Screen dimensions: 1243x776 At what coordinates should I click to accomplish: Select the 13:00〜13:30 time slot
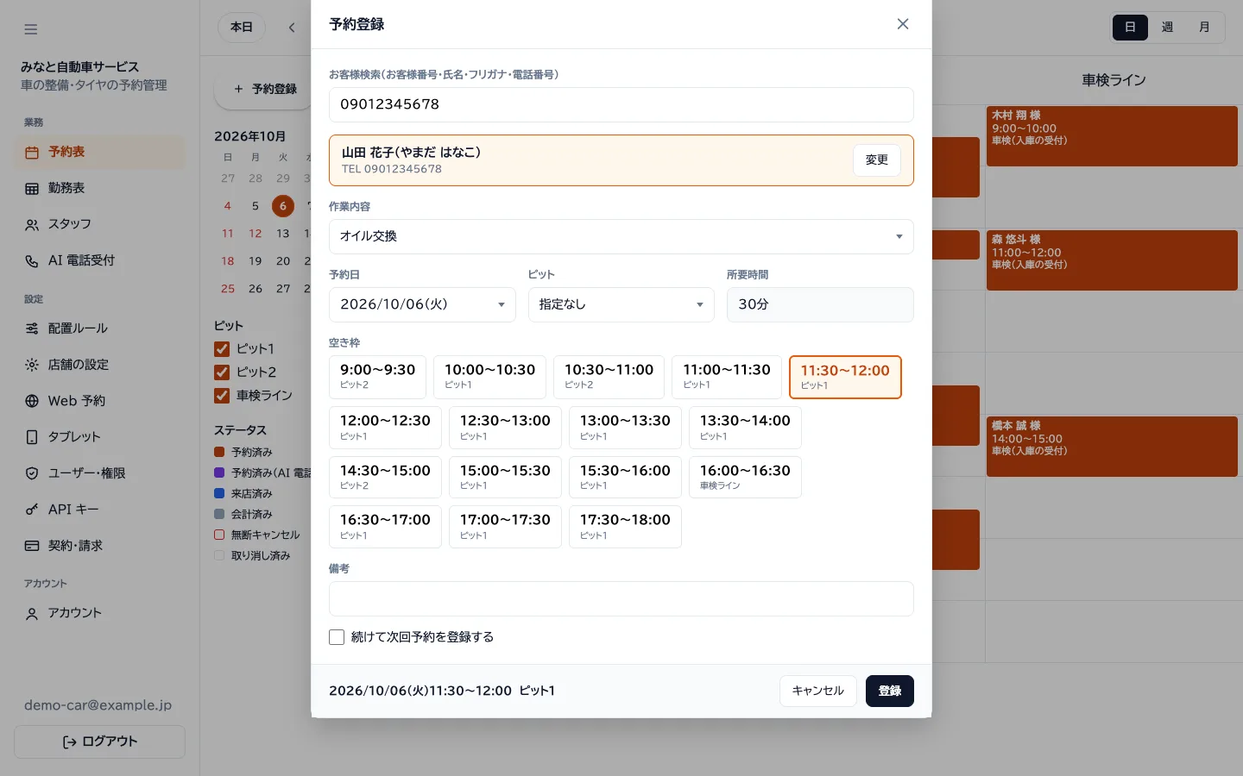(x=625, y=428)
